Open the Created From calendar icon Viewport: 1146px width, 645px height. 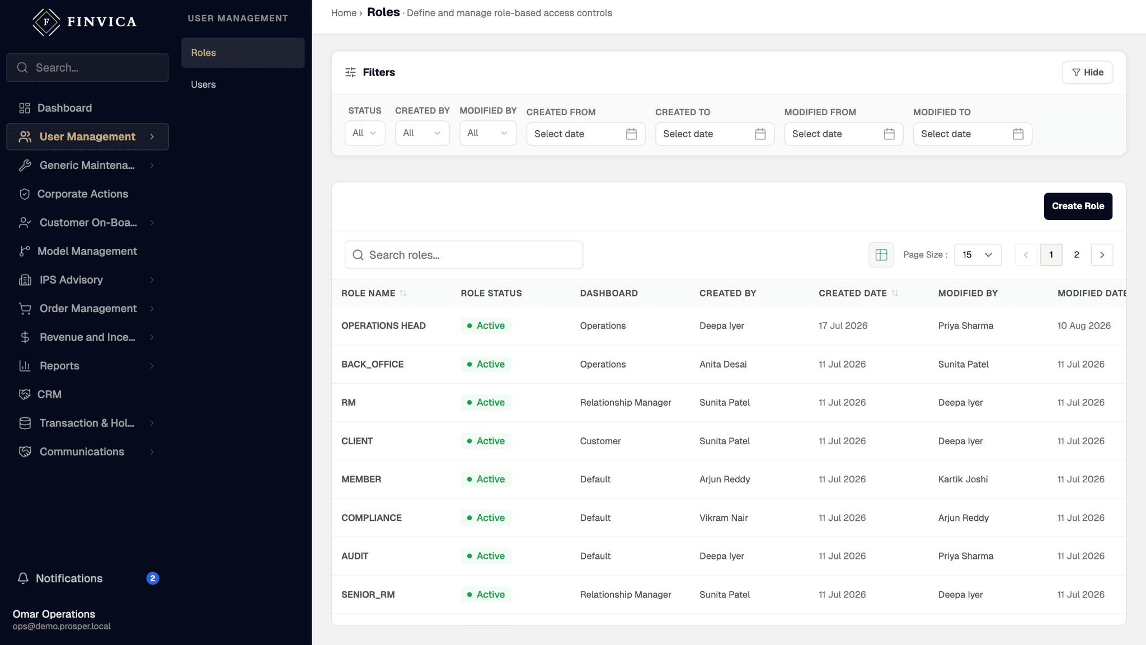(x=631, y=134)
